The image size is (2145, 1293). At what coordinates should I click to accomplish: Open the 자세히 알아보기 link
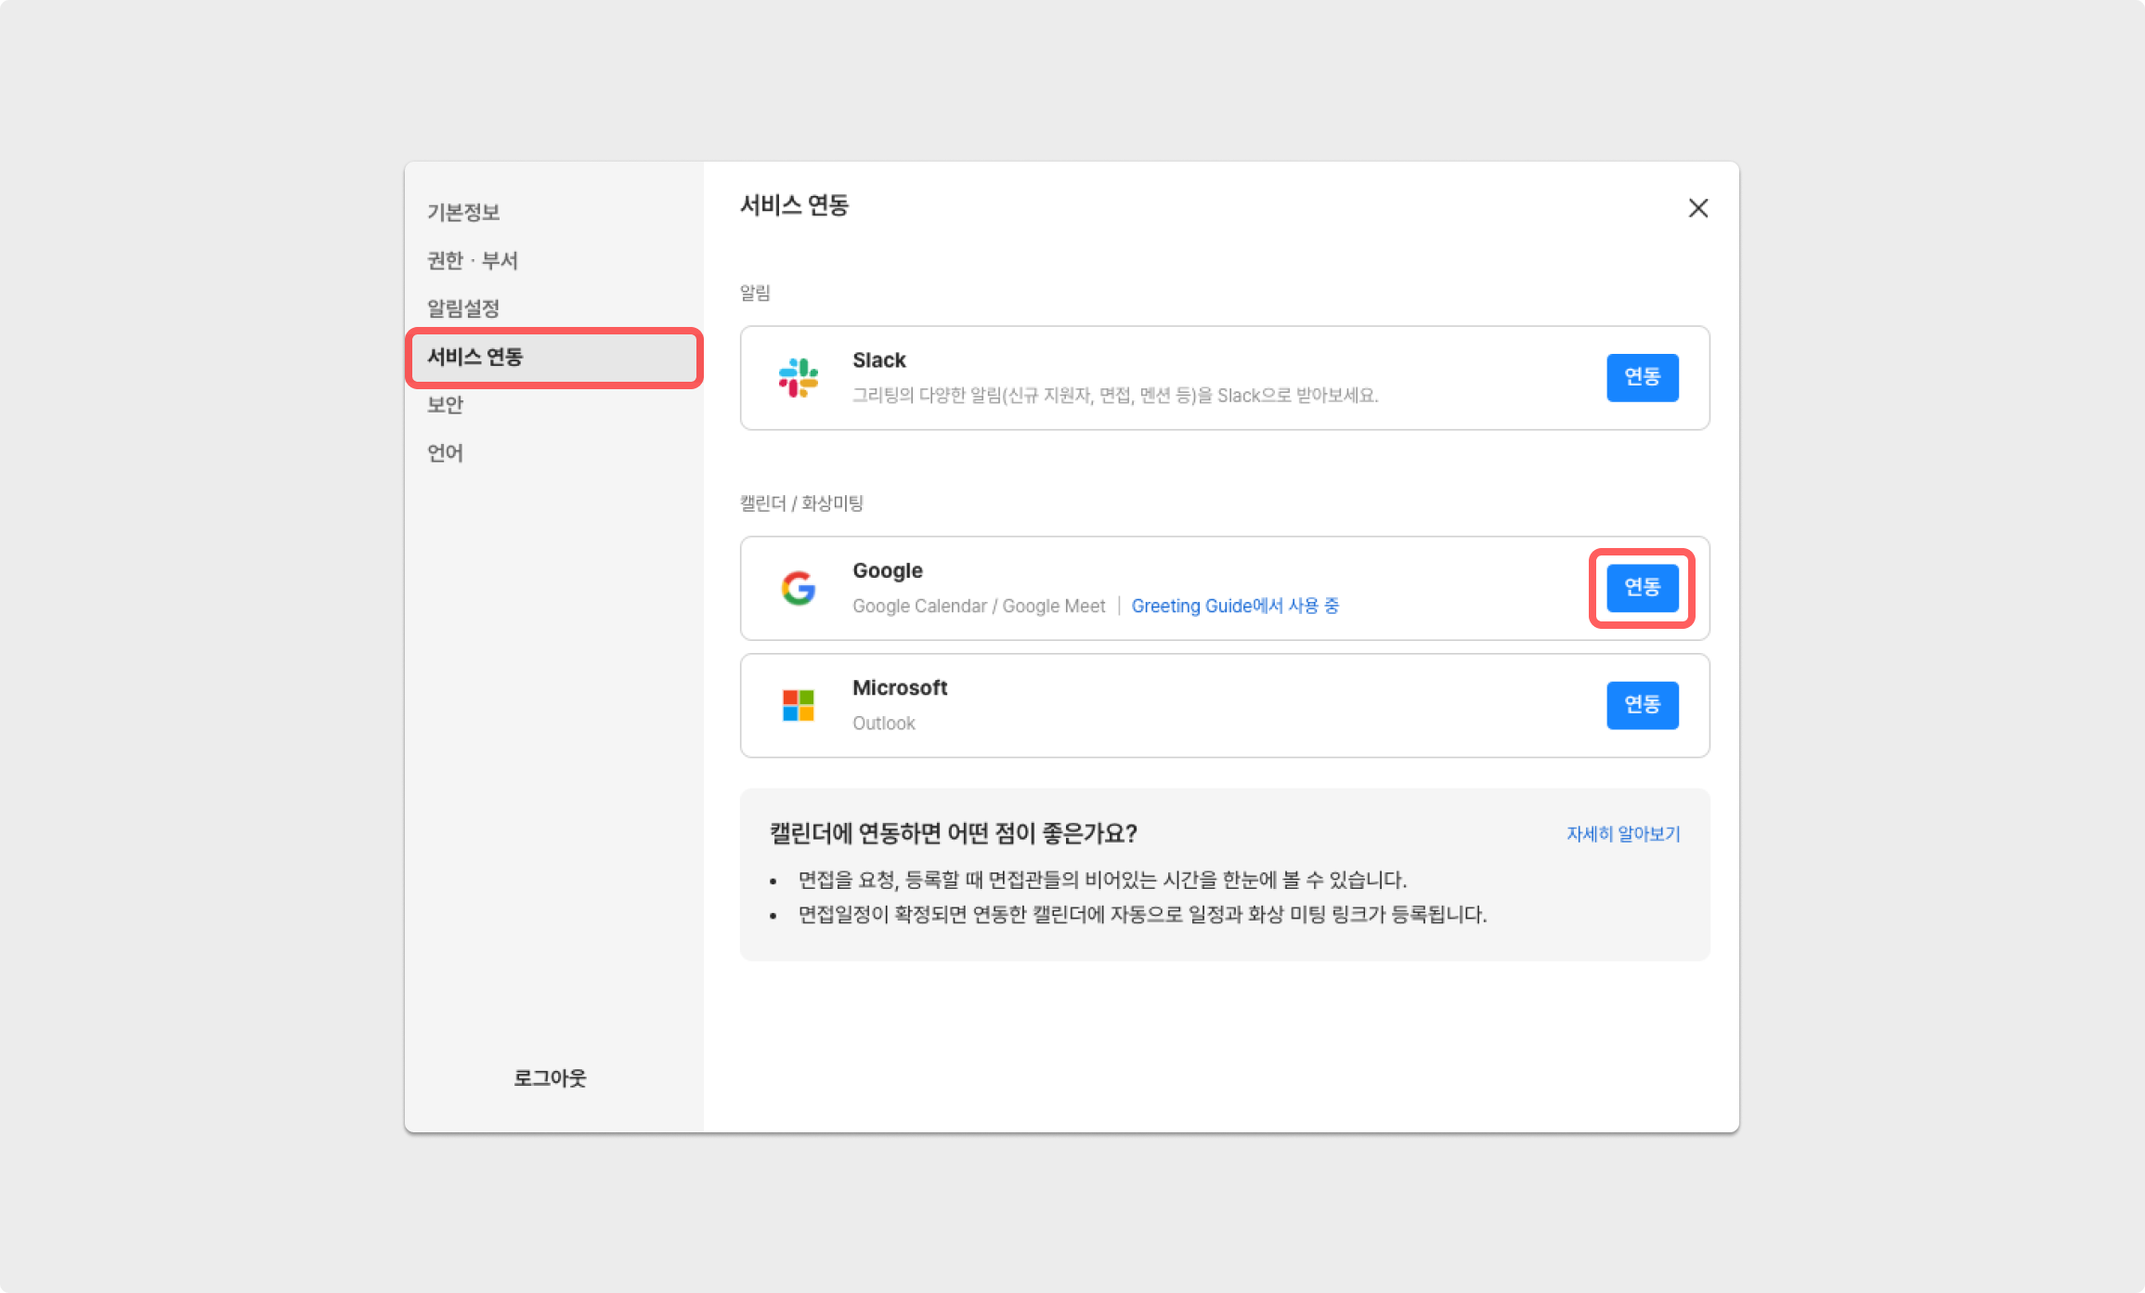(x=1623, y=834)
